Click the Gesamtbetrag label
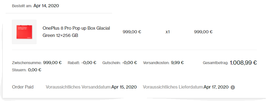 click(215, 63)
